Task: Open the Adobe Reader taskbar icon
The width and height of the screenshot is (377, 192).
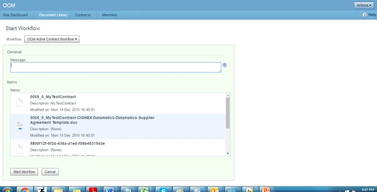Action: point(94,189)
